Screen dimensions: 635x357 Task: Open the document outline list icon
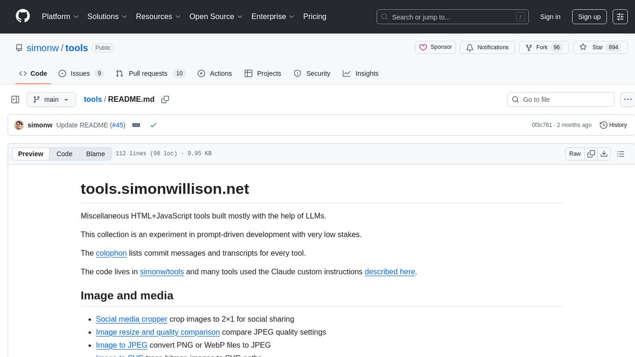click(x=621, y=154)
